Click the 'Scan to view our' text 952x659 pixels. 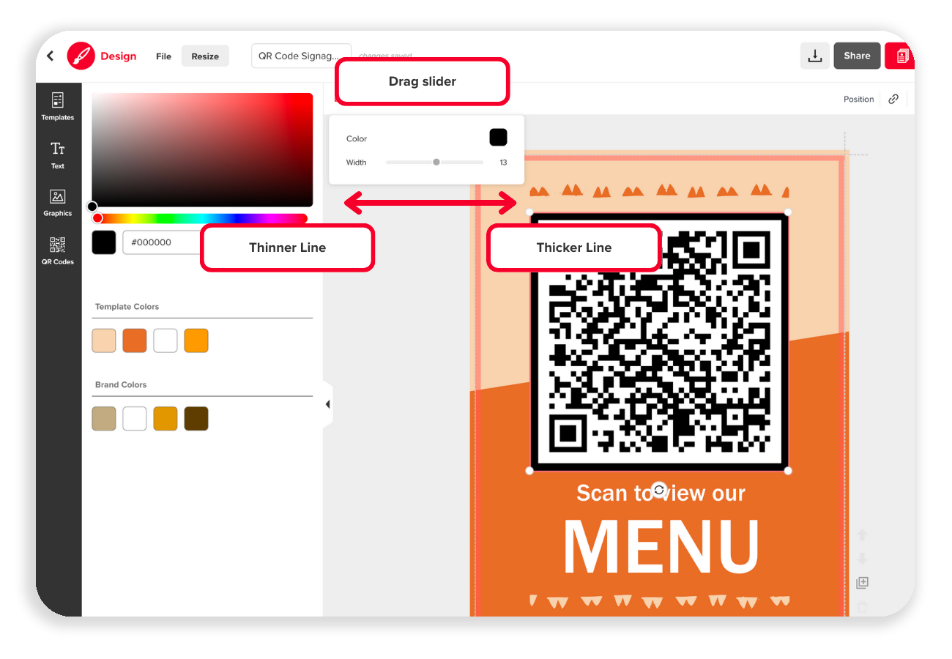point(661,493)
